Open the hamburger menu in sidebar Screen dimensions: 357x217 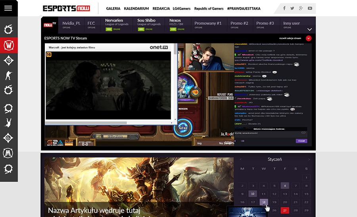(x=8, y=8)
